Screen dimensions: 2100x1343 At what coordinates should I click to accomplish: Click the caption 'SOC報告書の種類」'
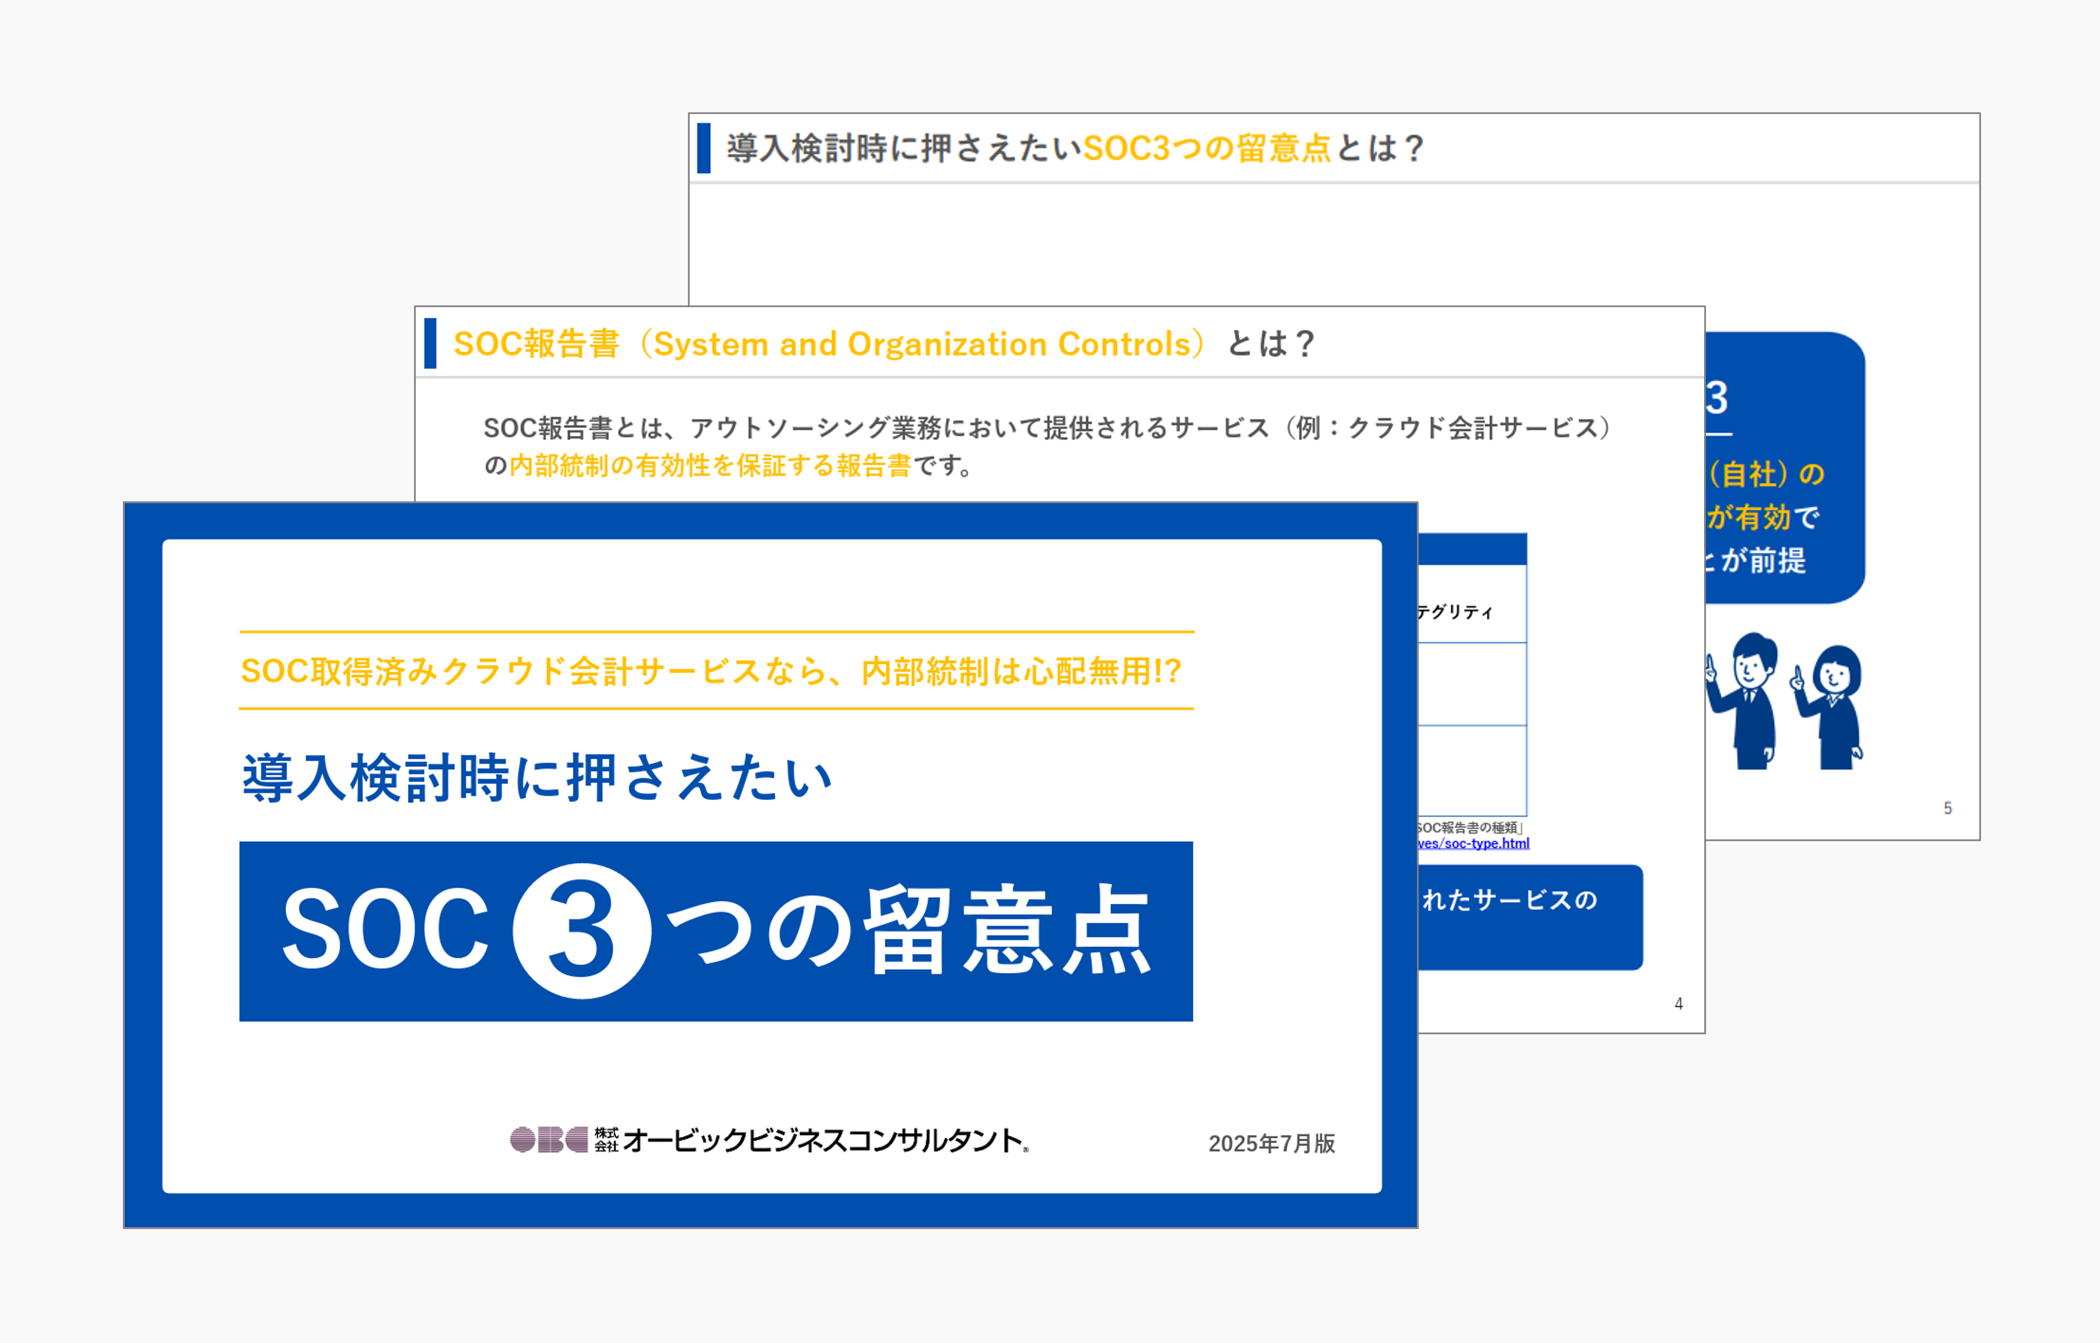(x=1470, y=828)
